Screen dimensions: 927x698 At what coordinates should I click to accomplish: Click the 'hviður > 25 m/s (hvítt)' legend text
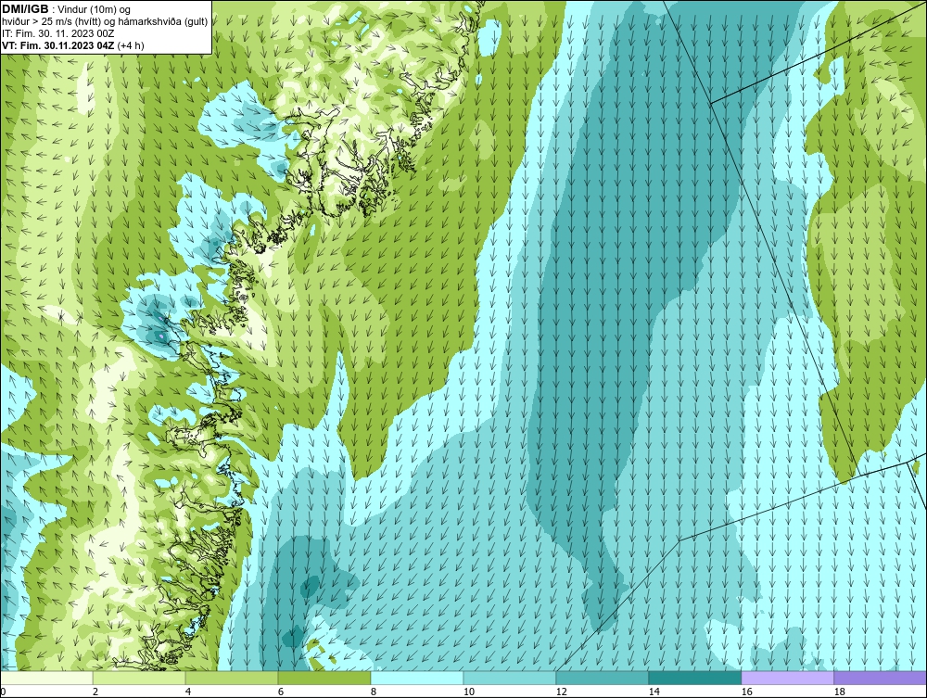pos(51,22)
